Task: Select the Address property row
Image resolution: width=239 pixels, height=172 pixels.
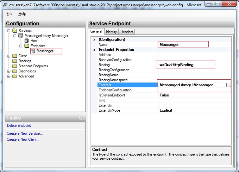Action: (164, 55)
